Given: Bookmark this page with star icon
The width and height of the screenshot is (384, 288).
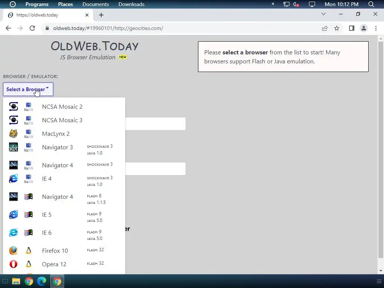Looking at the screenshot, I should pos(337,28).
